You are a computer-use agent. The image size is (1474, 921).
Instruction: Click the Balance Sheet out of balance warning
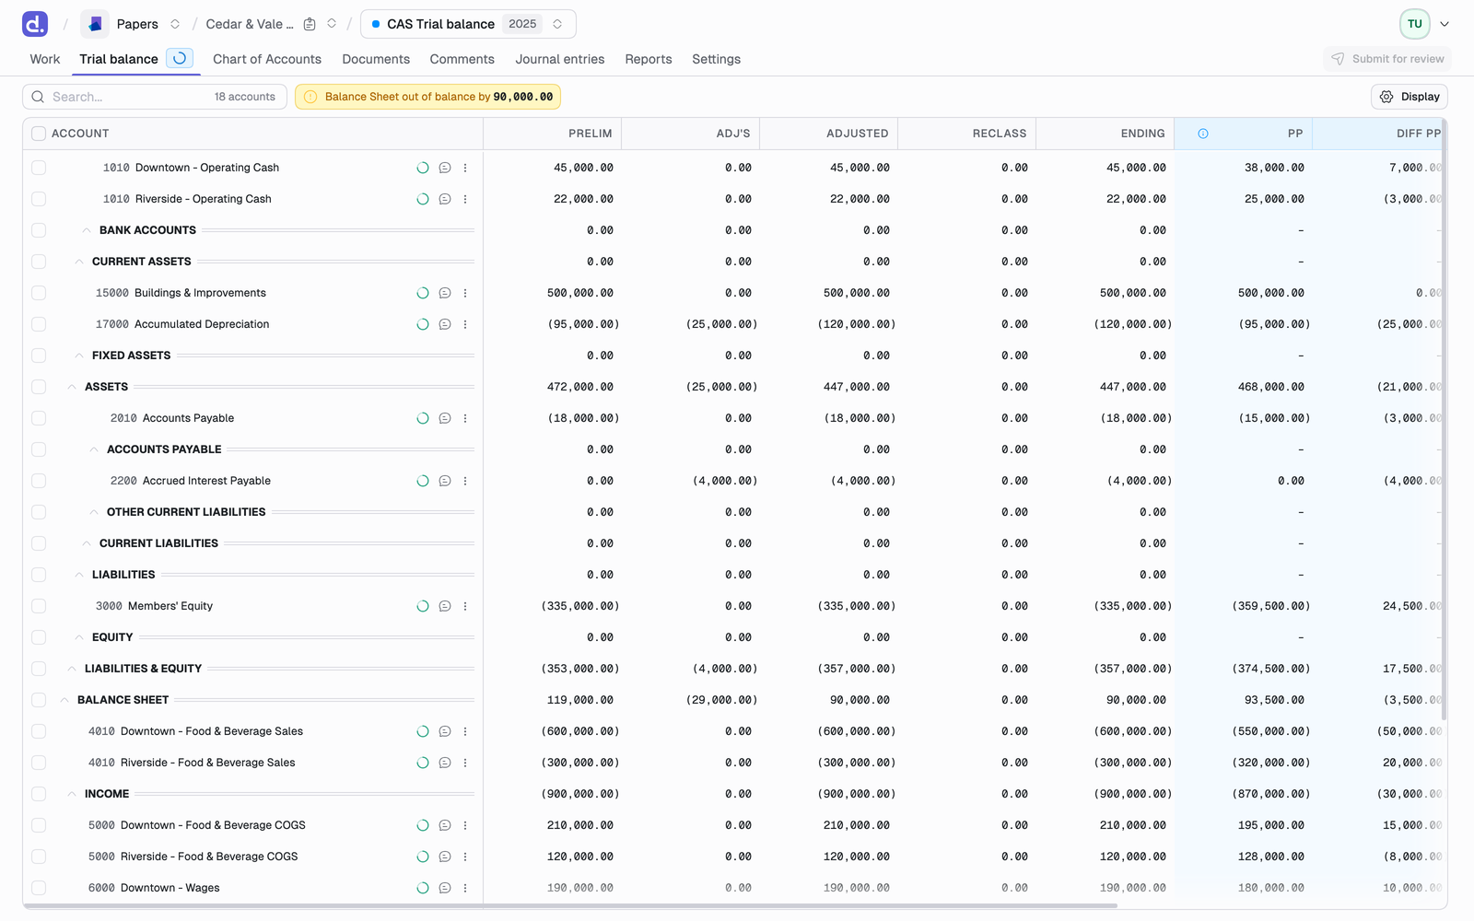click(428, 97)
